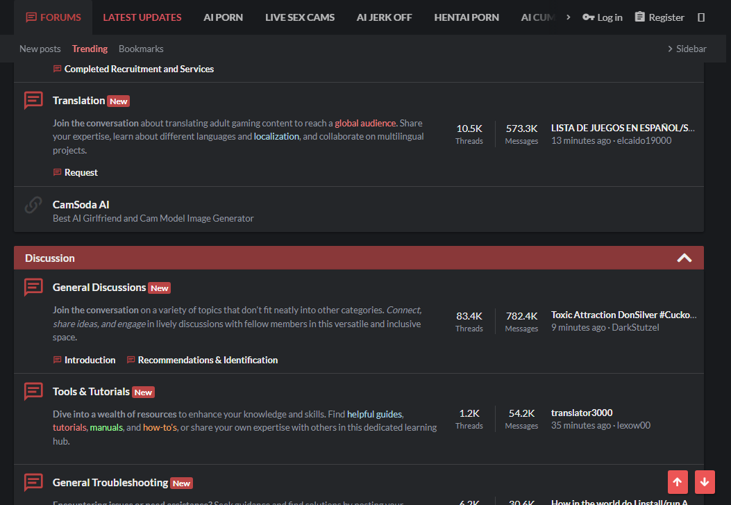
Task: Click the key icon beside Log in
Action: 589,17
